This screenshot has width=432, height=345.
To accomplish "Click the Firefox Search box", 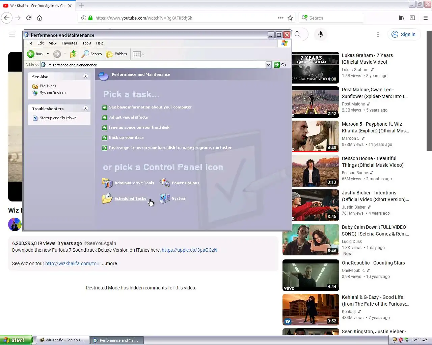I will coord(331,18).
